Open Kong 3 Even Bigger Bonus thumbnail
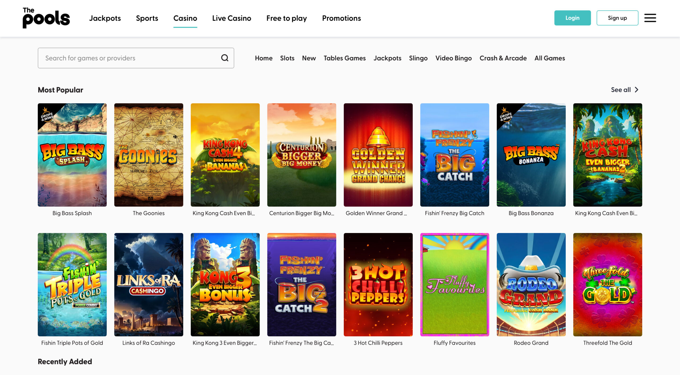The height and width of the screenshot is (375, 680). 225,285
